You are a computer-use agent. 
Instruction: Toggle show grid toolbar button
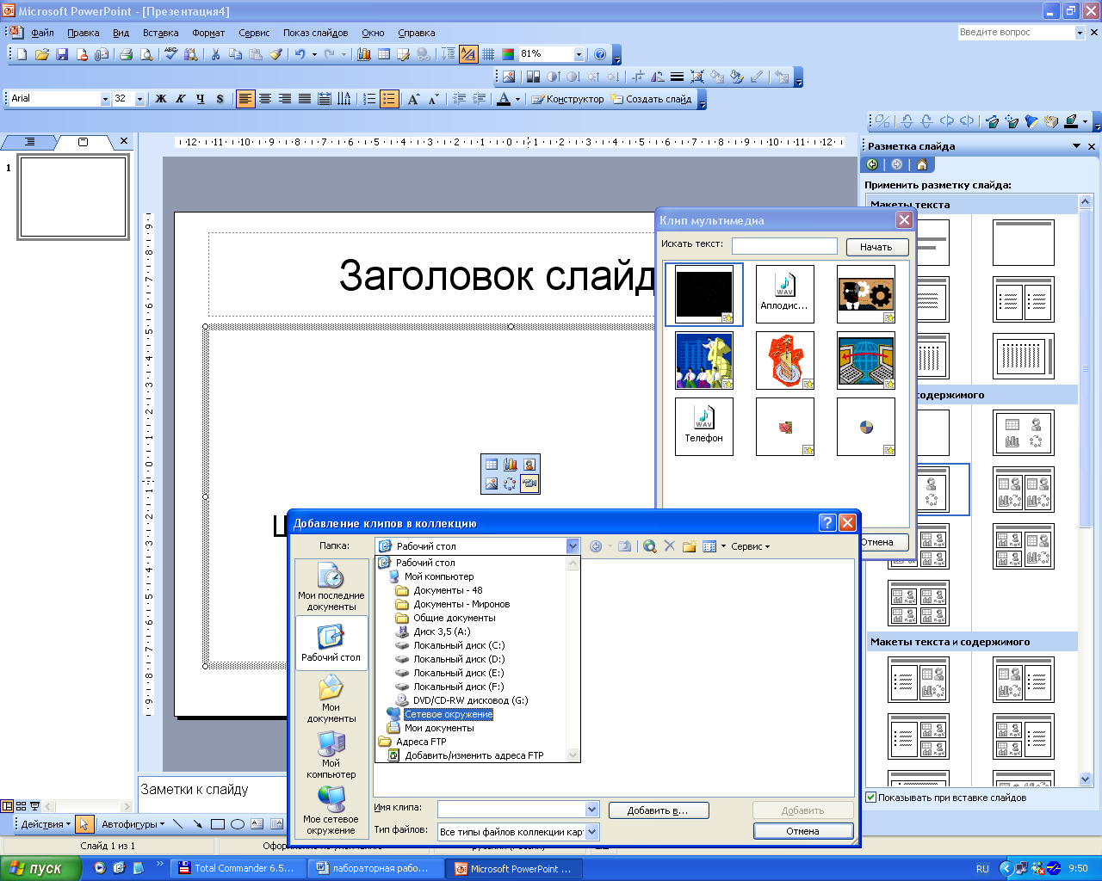(488, 54)
